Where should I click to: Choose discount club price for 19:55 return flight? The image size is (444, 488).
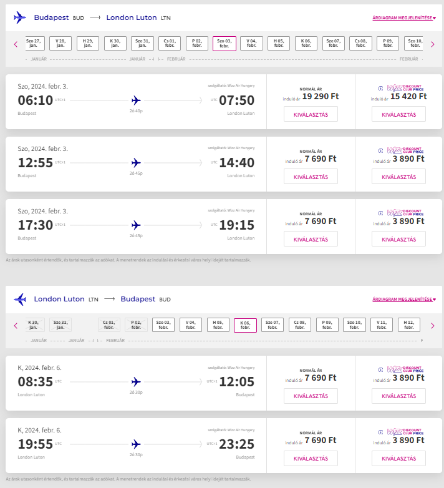(398, 458)
